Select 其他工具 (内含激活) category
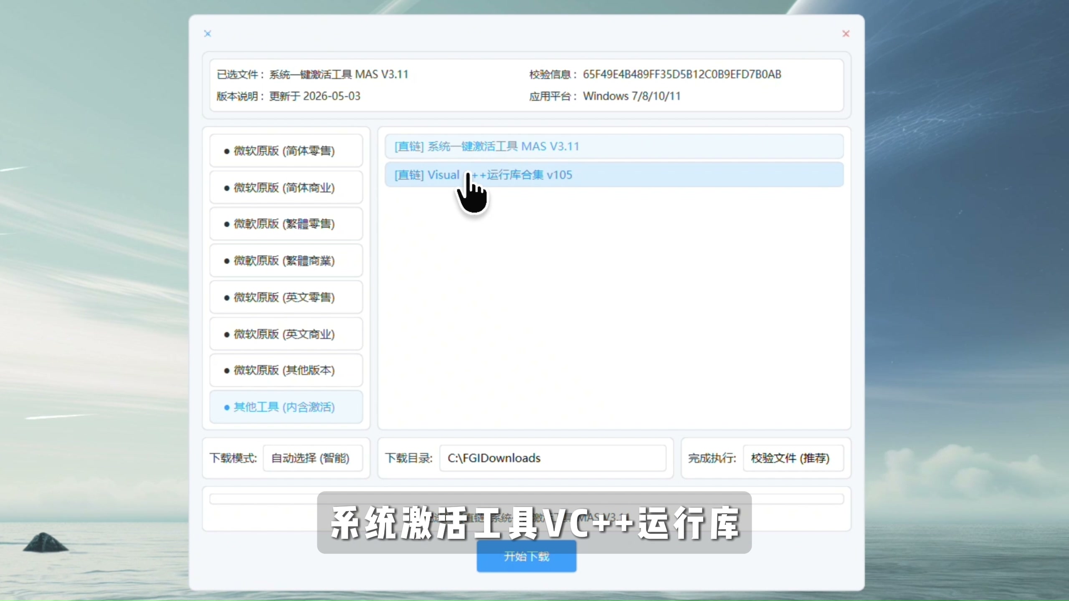 point(286,407)
